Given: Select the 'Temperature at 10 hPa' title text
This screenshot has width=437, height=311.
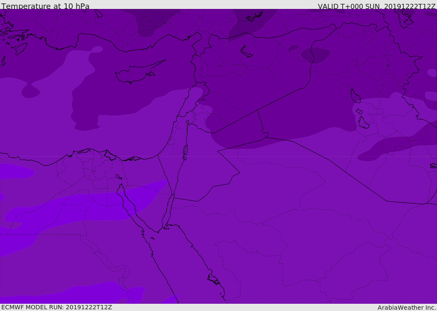Looking at the screenshot, I should tap(45, 6).
